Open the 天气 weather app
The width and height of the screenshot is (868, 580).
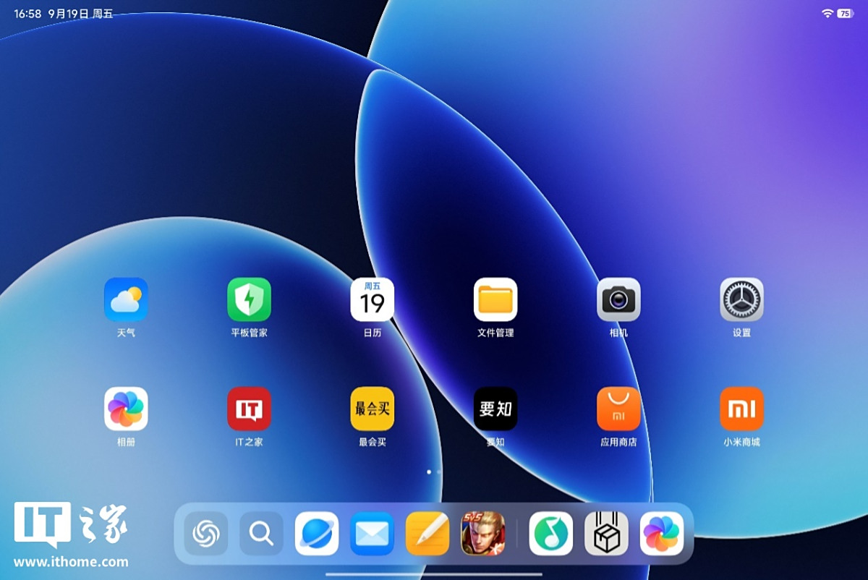126,299
